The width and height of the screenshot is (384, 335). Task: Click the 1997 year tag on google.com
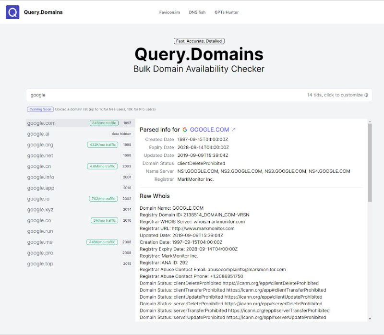127,123
